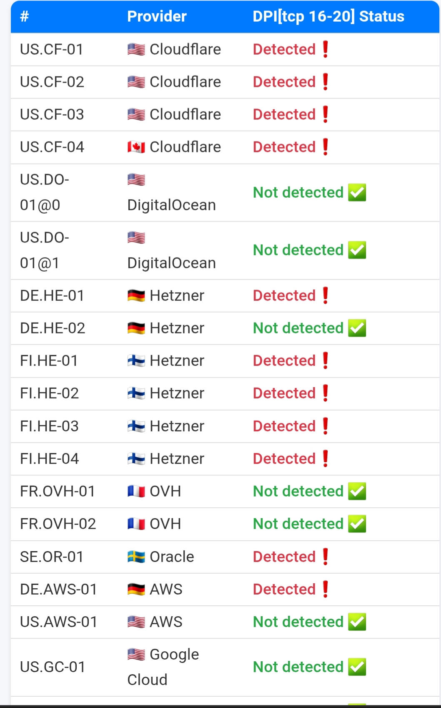The image size is (441, 708).
Task: Click the German flag in DE.HE-01 row
Action: 136,295
